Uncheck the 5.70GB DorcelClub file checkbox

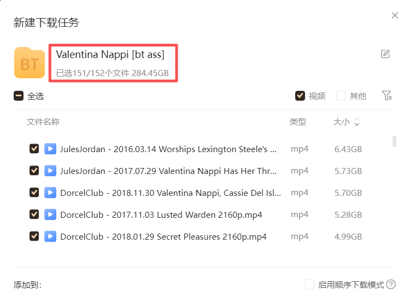pos(34,193)
